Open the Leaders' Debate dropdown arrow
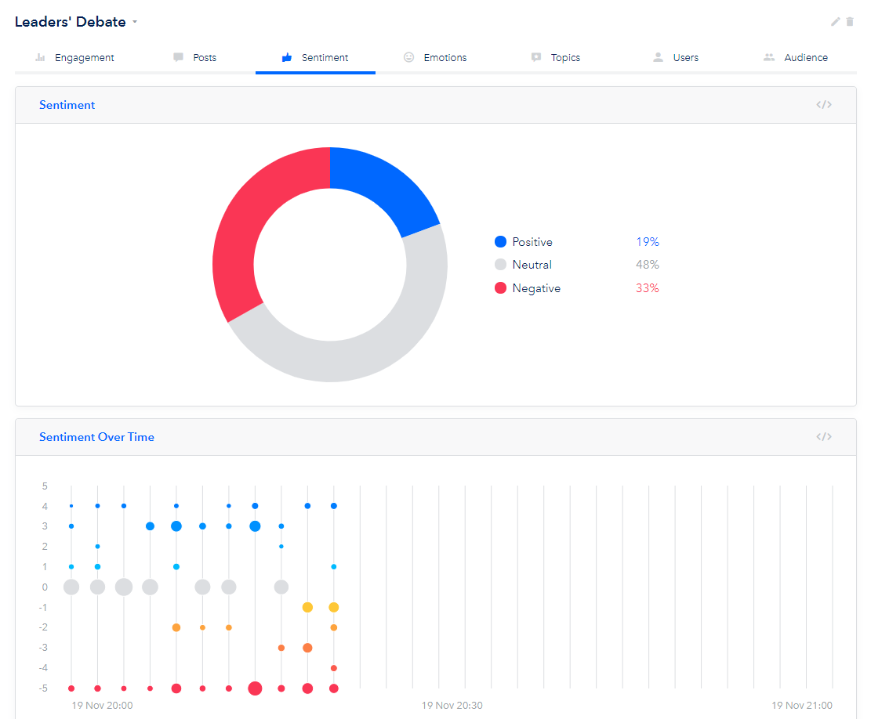The height and width of the screenshot is (719, 871). (134, 22)
